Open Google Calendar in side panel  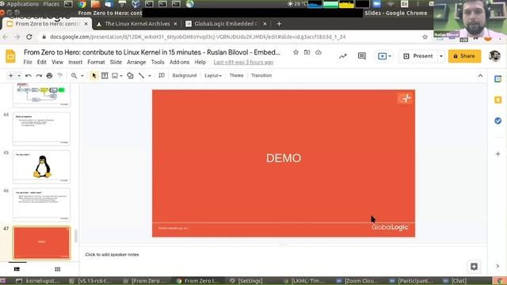498,79
